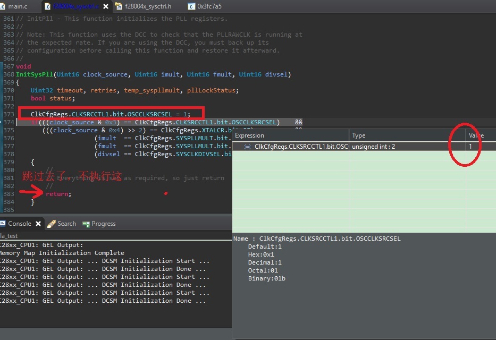The image size is (496, 340).
Task: Click the header file icon on f28004x_sysctrl.h tab
Action: [119, 6]
